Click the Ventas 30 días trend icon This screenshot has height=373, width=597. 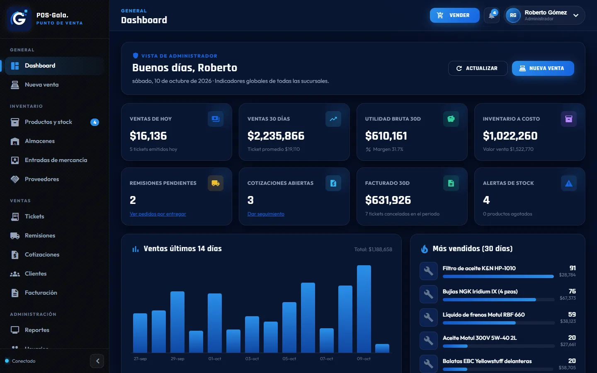pos(333,119)
